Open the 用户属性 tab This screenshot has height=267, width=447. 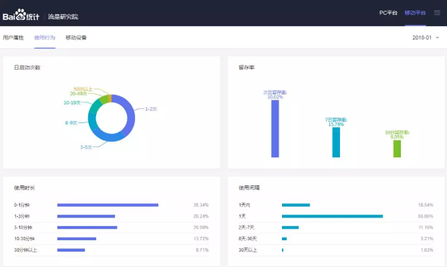coord(13,37)
